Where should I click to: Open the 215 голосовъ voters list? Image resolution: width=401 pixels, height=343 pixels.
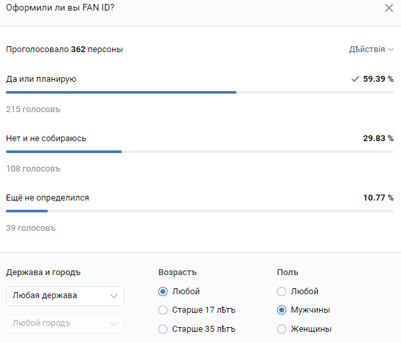33,109
